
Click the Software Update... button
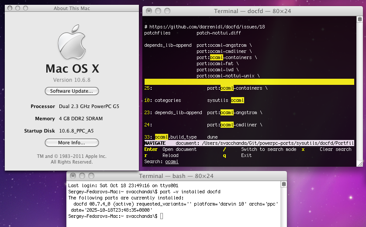click(x=72, y=91)
